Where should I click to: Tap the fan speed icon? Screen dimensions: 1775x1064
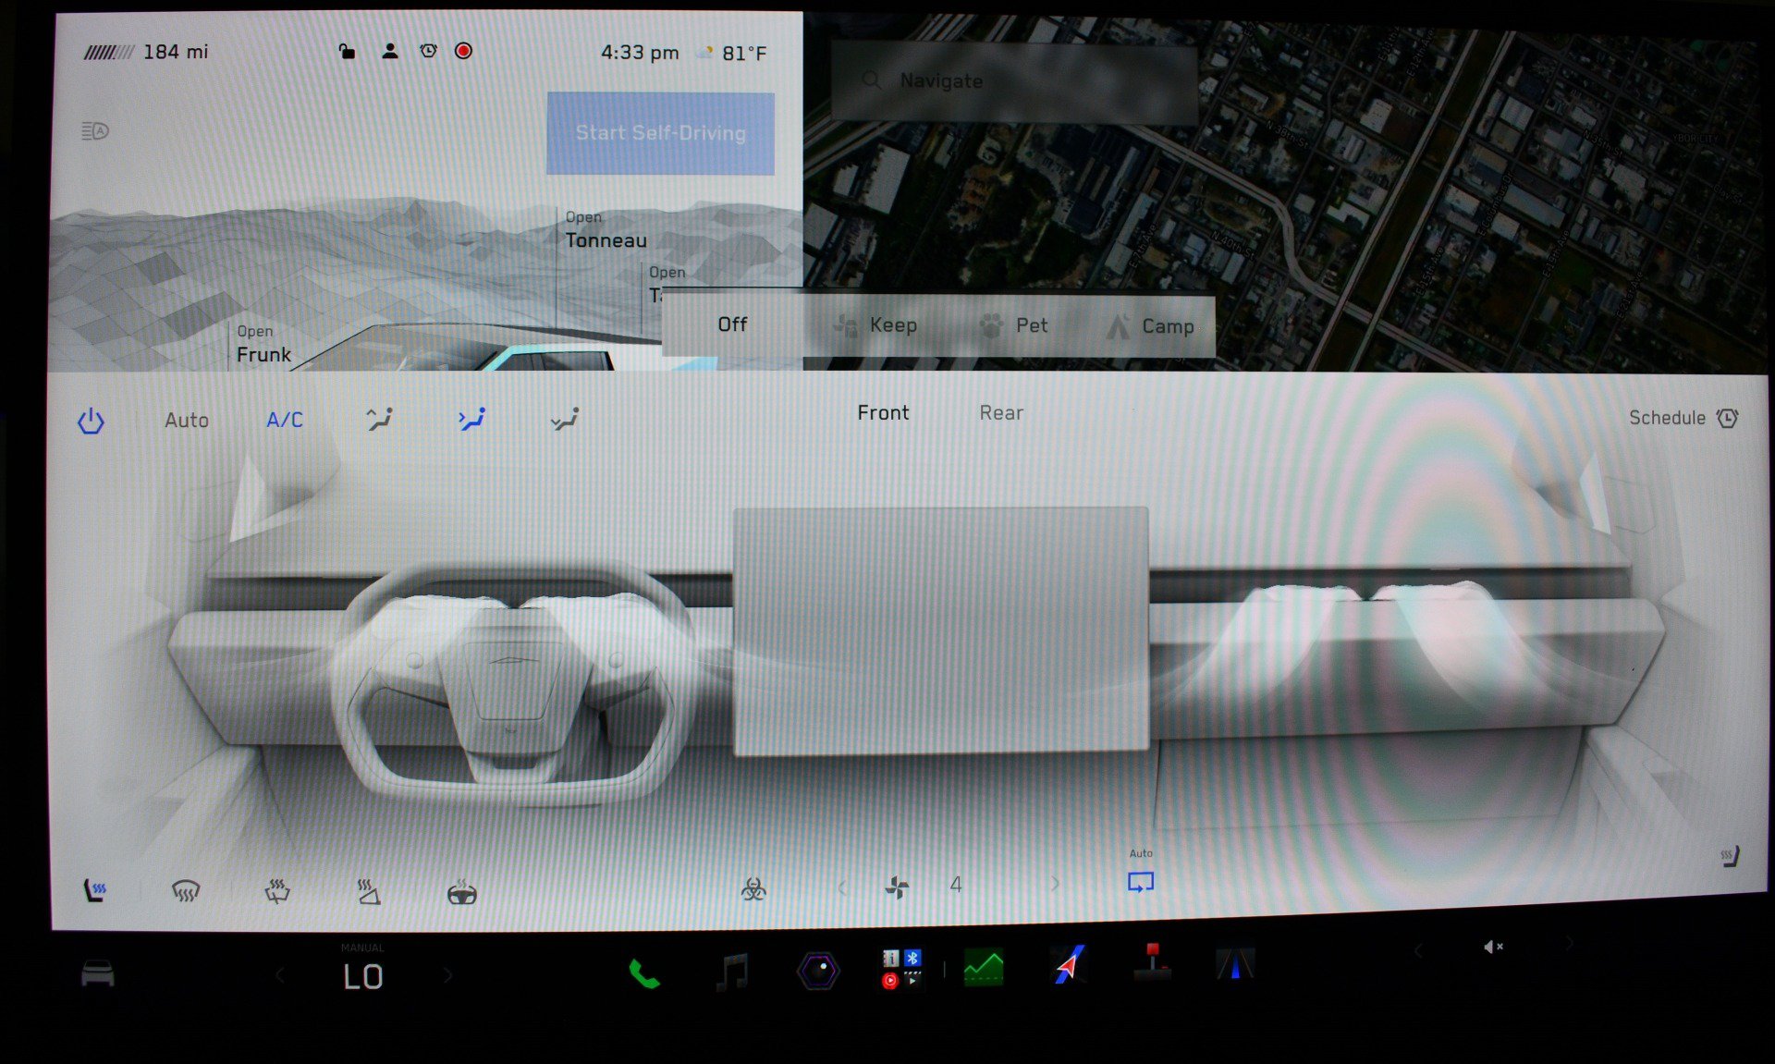(897, 887)
